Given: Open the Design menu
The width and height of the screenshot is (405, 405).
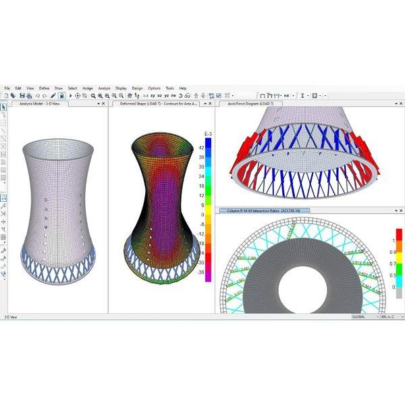Looking at the screenshot, I should click(137, 88).
